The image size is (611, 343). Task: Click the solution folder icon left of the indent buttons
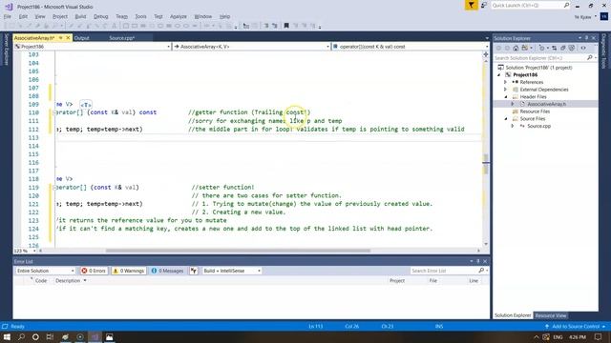coord(246,26)
